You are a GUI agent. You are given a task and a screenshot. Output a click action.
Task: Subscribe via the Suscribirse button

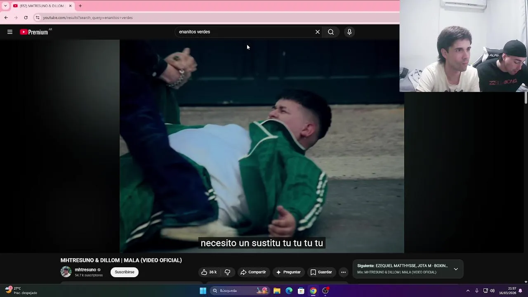[125, 272]
